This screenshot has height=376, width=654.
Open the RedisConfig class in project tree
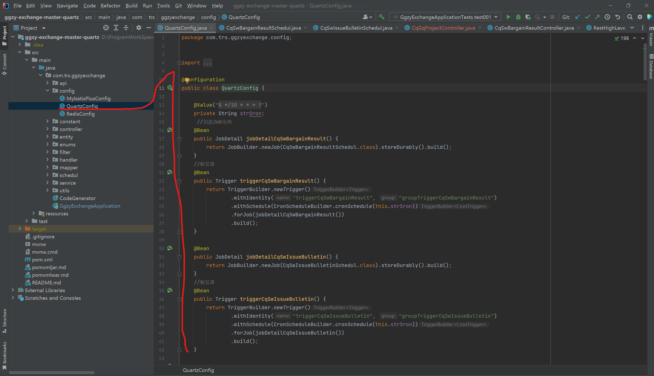tap(80, 114)
